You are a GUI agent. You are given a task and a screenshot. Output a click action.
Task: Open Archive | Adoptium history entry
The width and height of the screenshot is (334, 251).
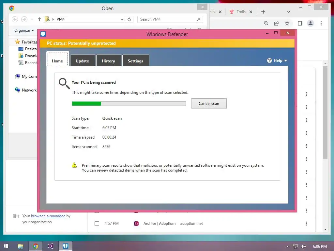[x=159, y=224]
